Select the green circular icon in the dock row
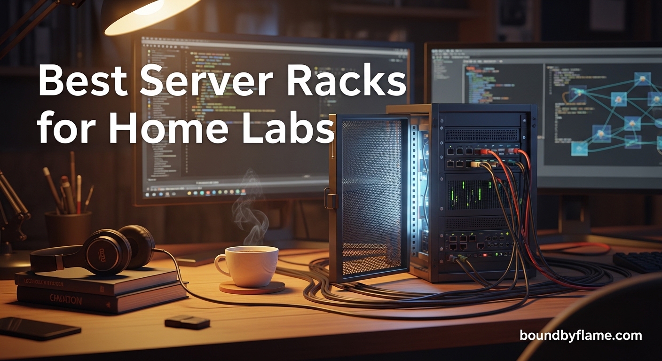Image resolution: width=662 pixels, height=361 pixels. [201, 192]
